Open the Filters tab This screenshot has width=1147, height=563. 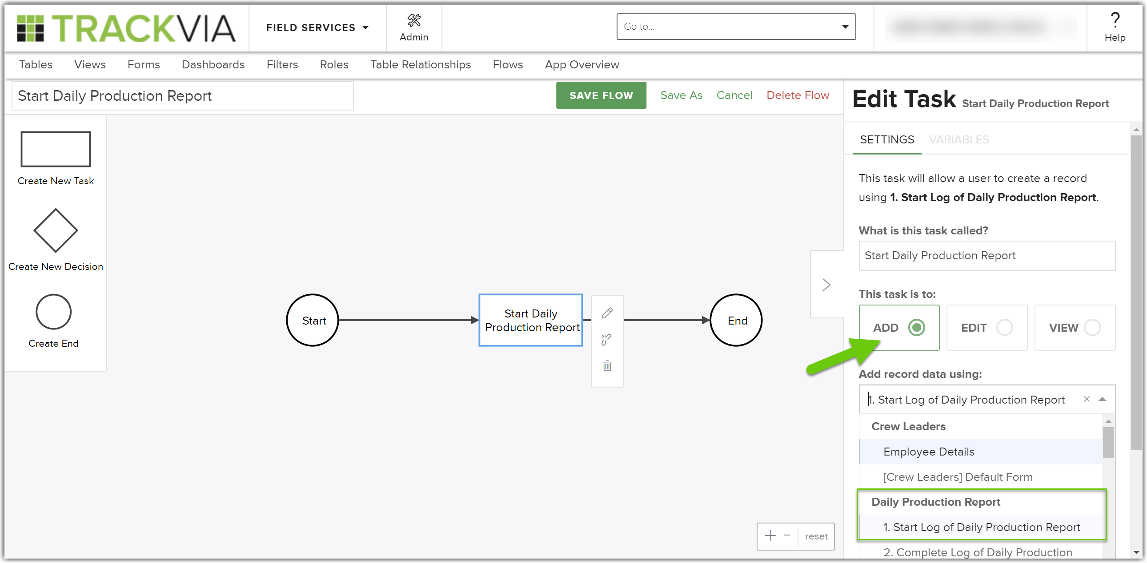(x=282, y=64)
